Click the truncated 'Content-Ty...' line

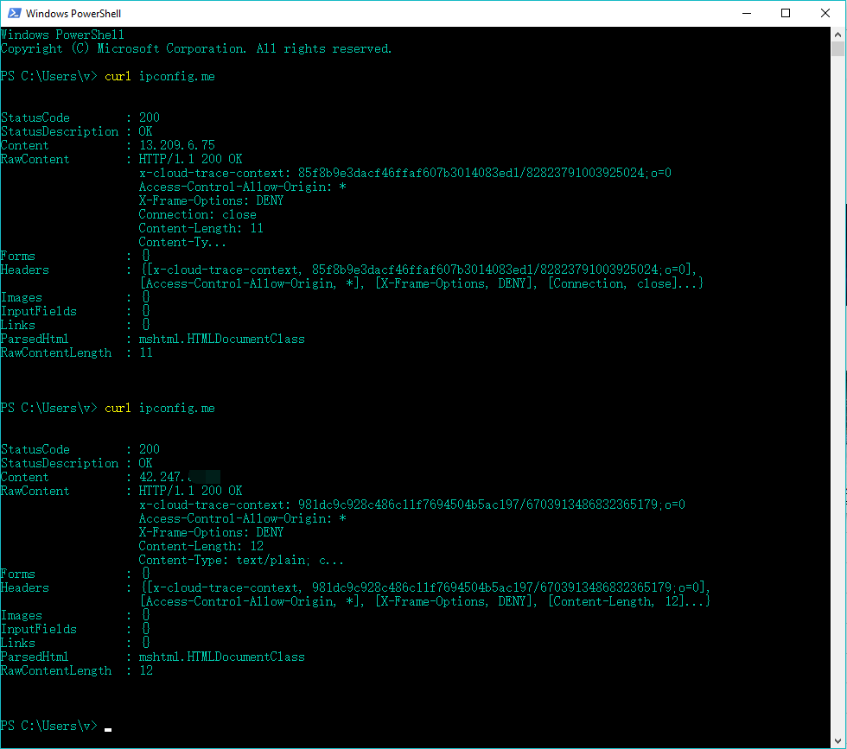click(x=182, y=242)
